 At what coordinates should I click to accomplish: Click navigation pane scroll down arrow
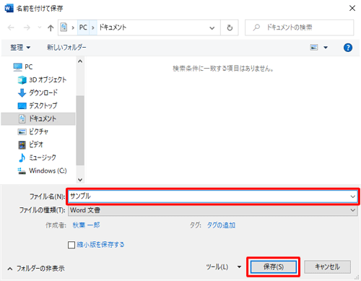(80, 180)
